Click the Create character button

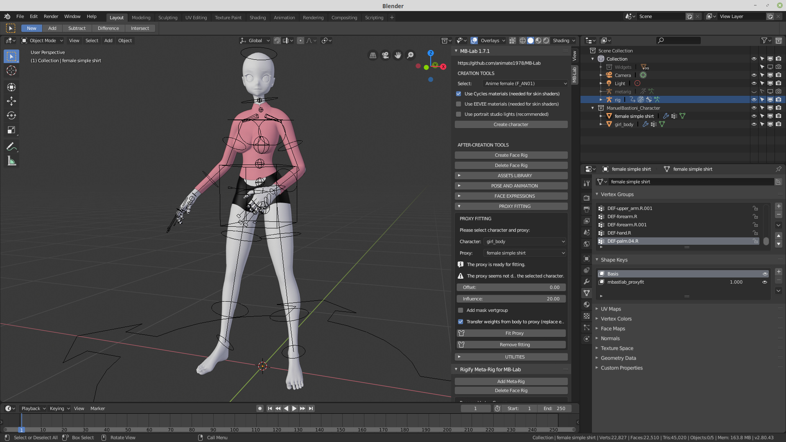tap(511, 124)
